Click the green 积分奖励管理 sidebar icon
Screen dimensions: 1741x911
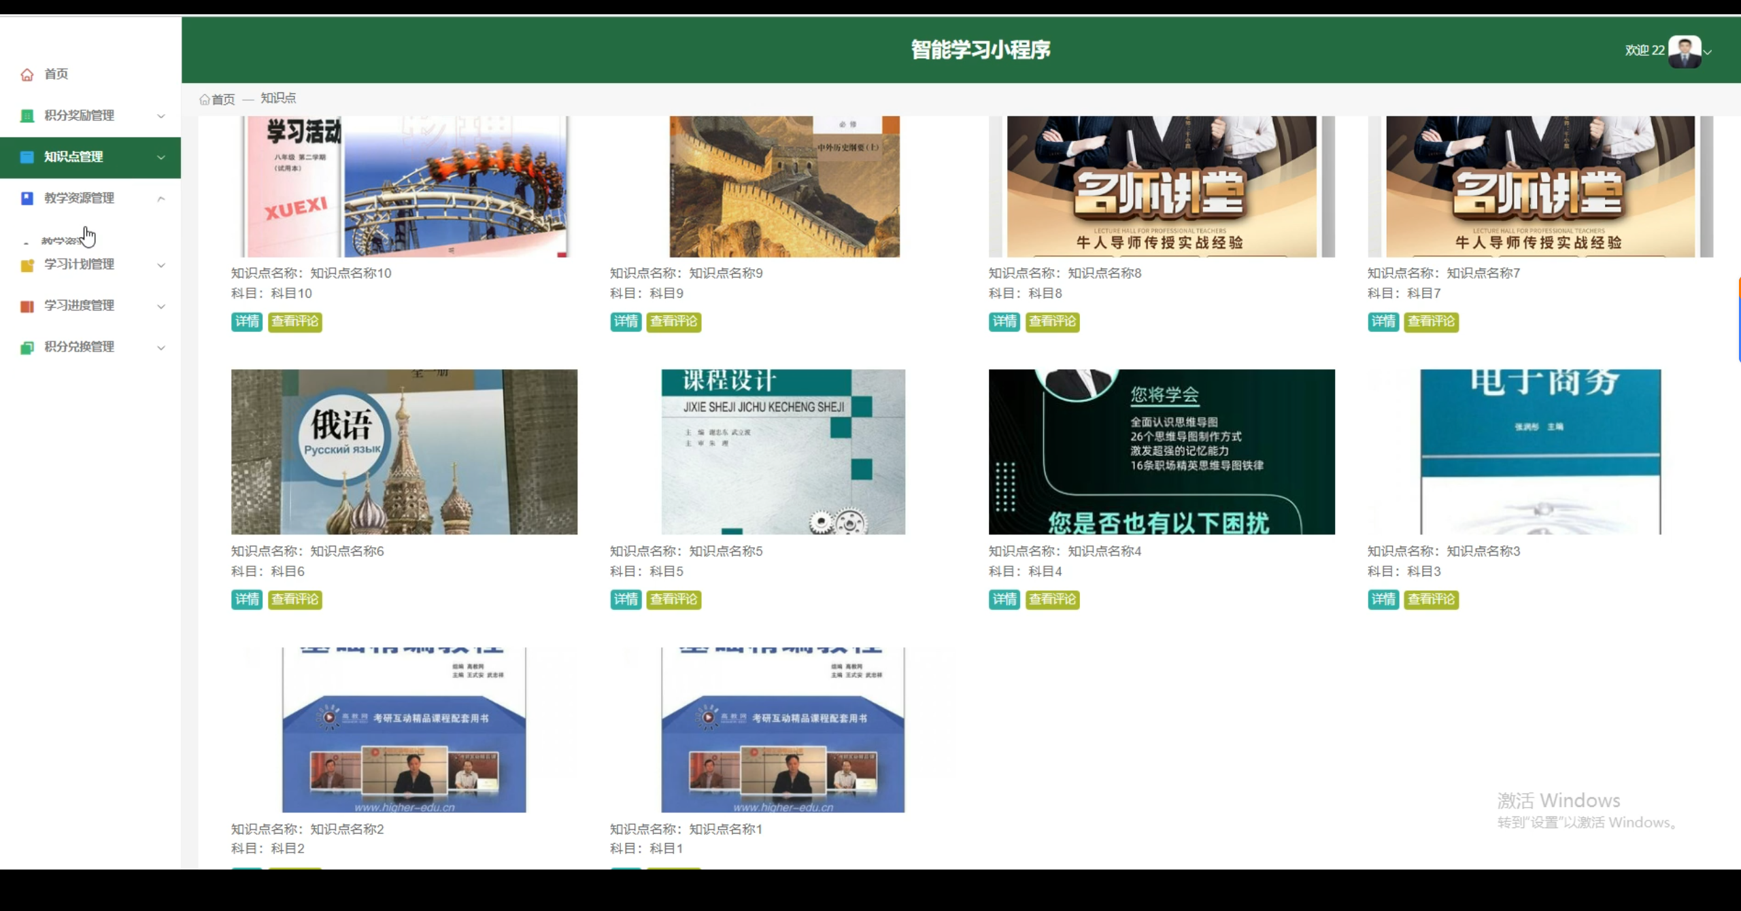[27, 116]
